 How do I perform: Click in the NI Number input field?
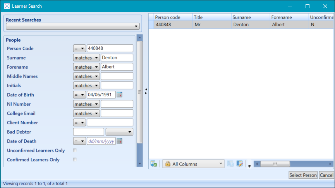point(117,104)
